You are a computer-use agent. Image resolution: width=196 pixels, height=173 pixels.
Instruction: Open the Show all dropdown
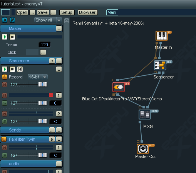[x=48, y=20]
